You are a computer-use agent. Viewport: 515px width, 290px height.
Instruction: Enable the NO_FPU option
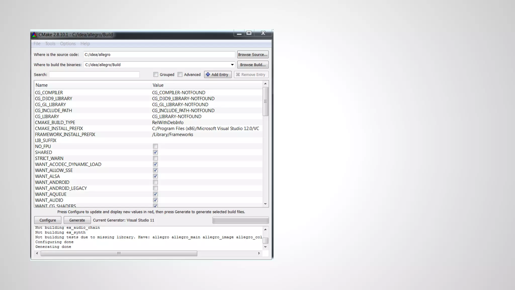[x=155, y=146]
